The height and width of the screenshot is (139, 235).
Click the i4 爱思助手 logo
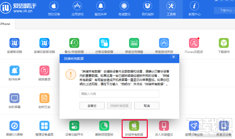(x=18, y=8)
